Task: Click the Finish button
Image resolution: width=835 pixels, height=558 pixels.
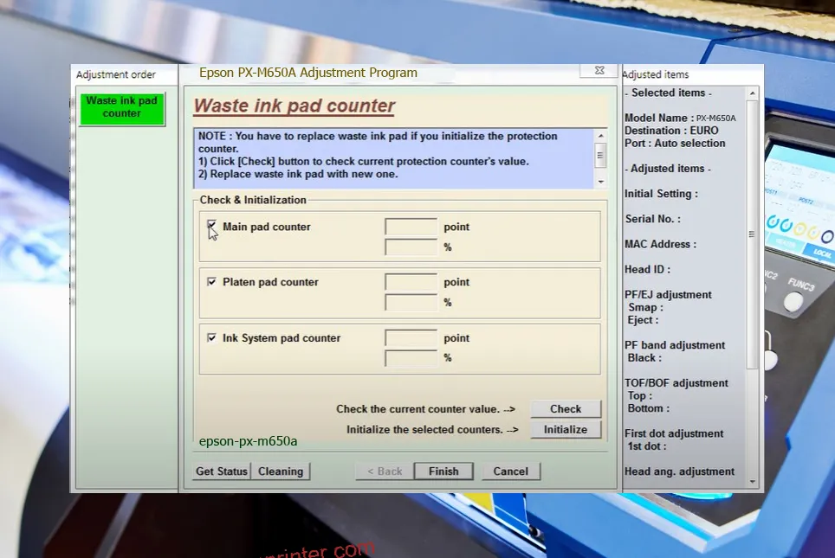Action: [x=443, y=471]
